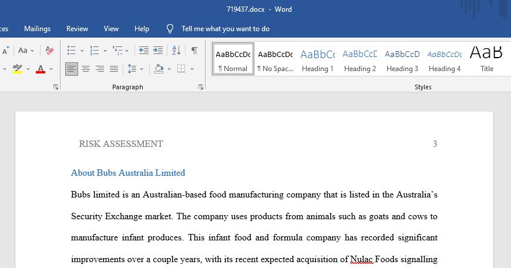
Task: Apply the Heading 3 style
Action: (x=402, y=59)
